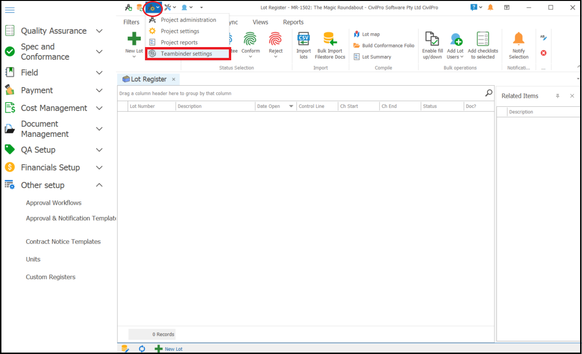Select Teambinder settings menu item
The image size is (582, 354).
coord(186,54)
